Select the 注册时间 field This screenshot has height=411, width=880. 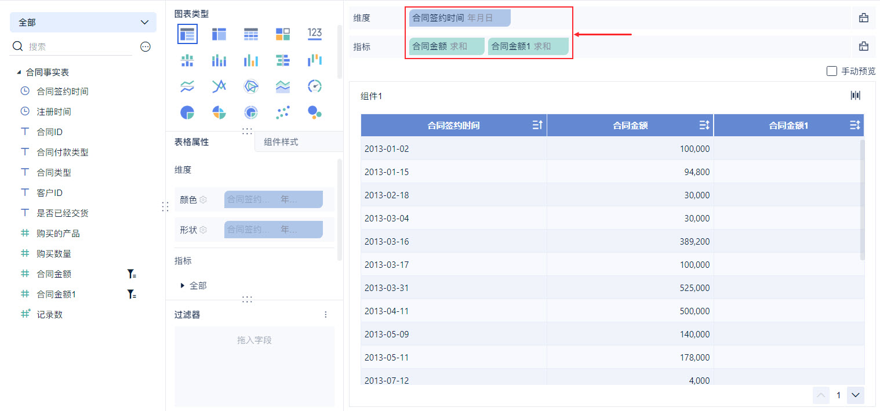54,112
